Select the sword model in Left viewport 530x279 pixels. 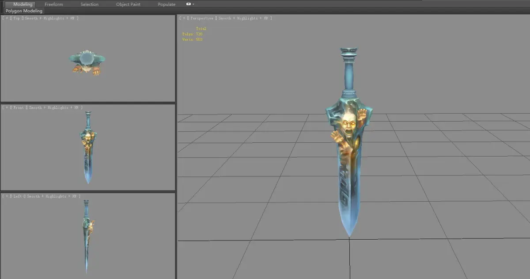pyautogui.click(x=87, y=236)
